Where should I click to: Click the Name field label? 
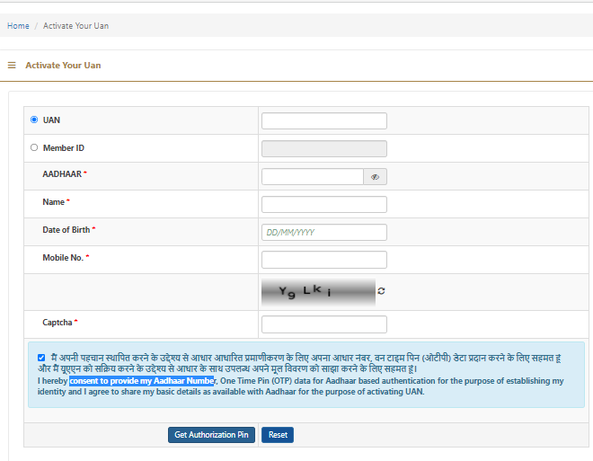pyautogui.click(x=53, y=202)
